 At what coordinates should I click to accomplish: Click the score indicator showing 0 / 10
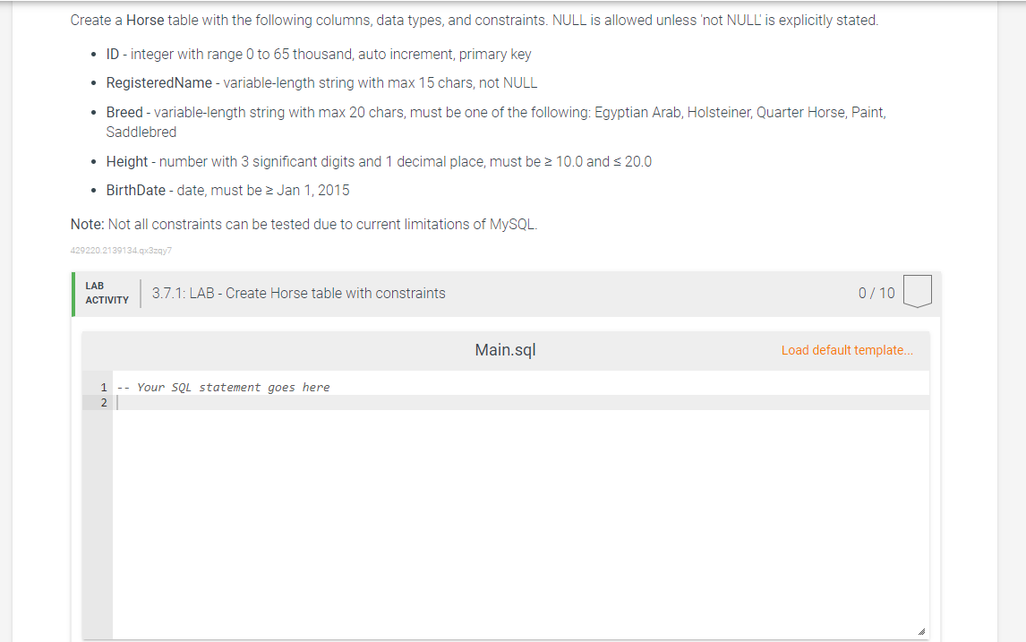click(875, 292)
